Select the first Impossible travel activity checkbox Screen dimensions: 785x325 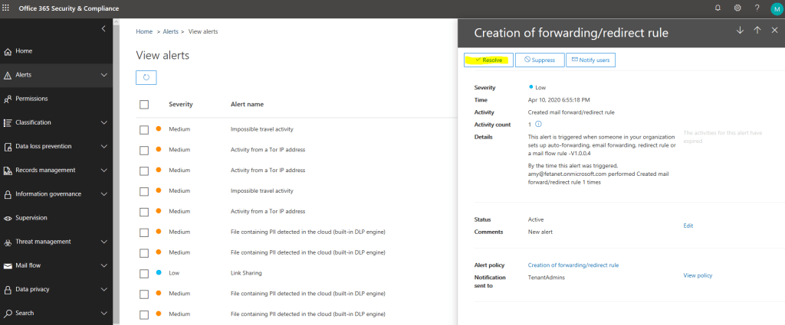[x=144, y=129]
